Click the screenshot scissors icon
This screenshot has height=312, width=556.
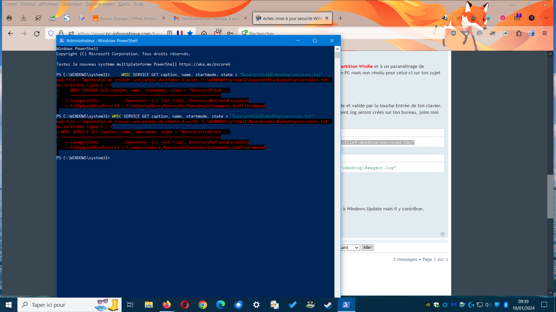pyautogui.click(x=38, y=18)
